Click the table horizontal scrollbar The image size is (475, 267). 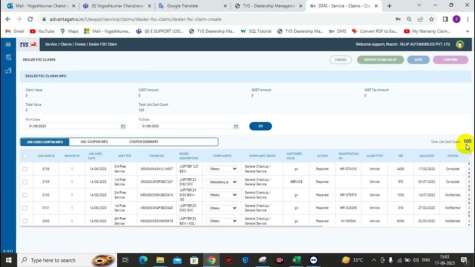(x=171, y=226)
